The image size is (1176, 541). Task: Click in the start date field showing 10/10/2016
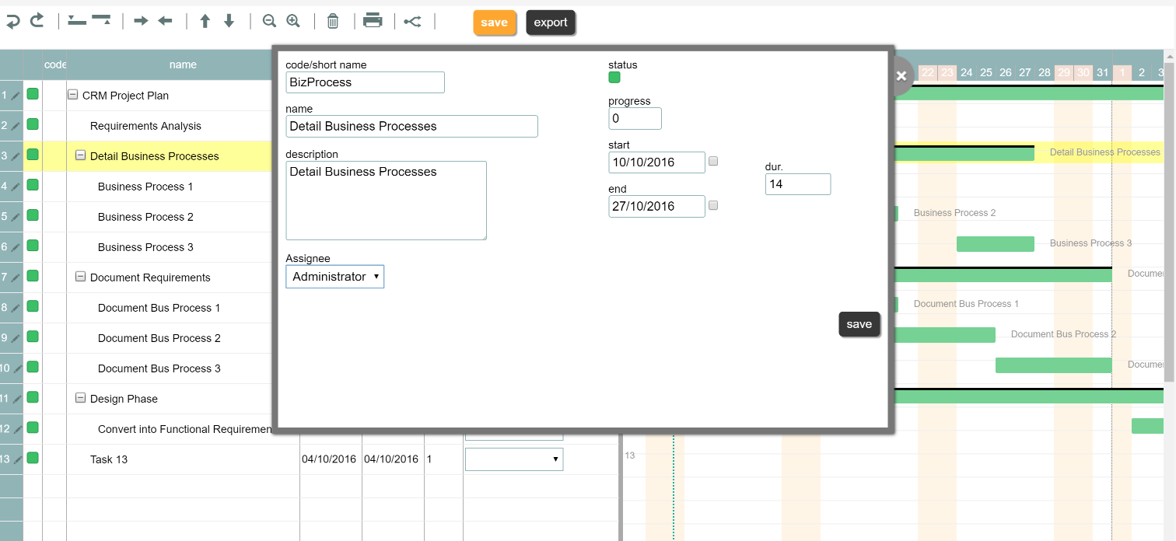click(x=656, y=162)
